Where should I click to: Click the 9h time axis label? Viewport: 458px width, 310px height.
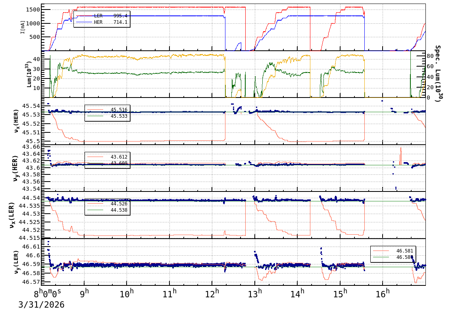84,293
